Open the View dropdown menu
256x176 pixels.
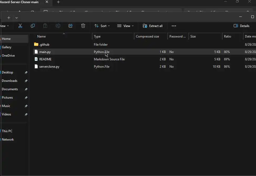(125, 26)
